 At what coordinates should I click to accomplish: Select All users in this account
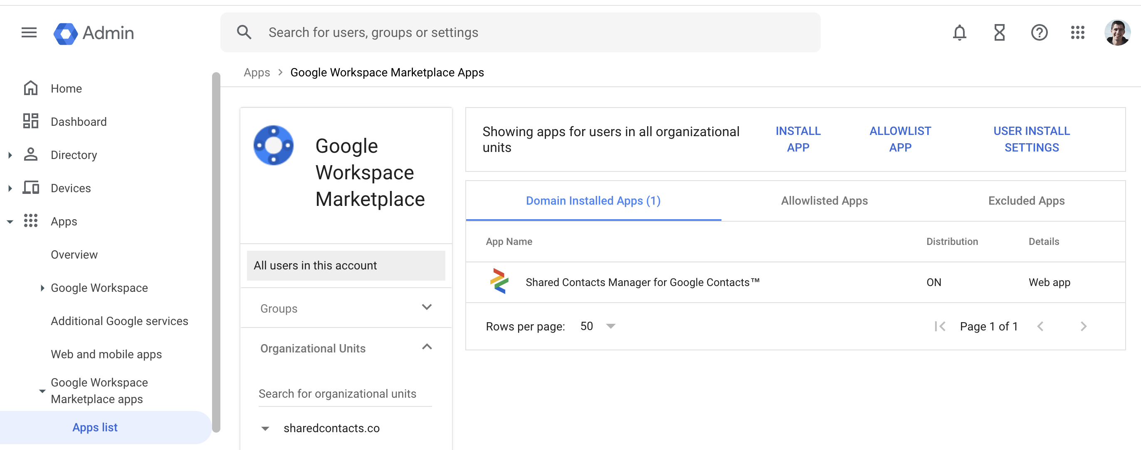pos(314,265)
